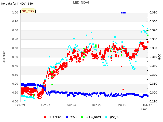Click the blue fPAR legend swatch
The width and height of the screenshot is (163, 122).
(67, 117)
